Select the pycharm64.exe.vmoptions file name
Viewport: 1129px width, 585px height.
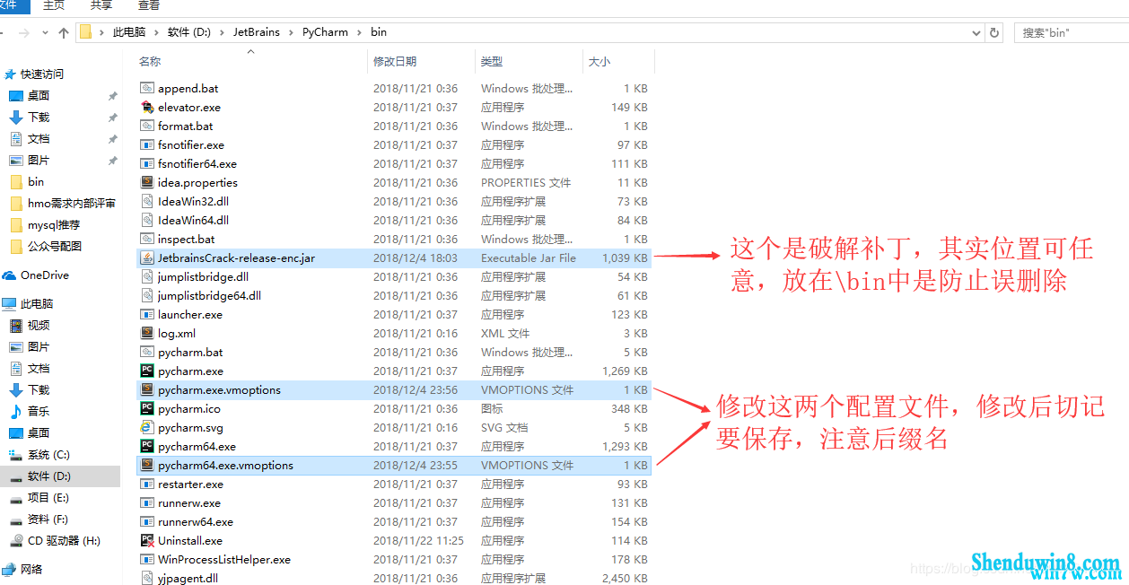[225, 465]
